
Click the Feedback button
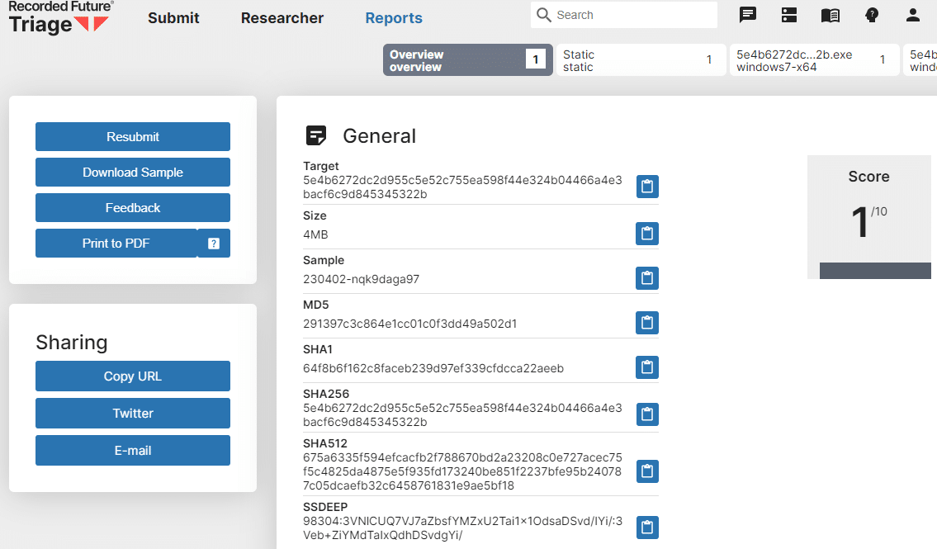click(x=133, y=208)
